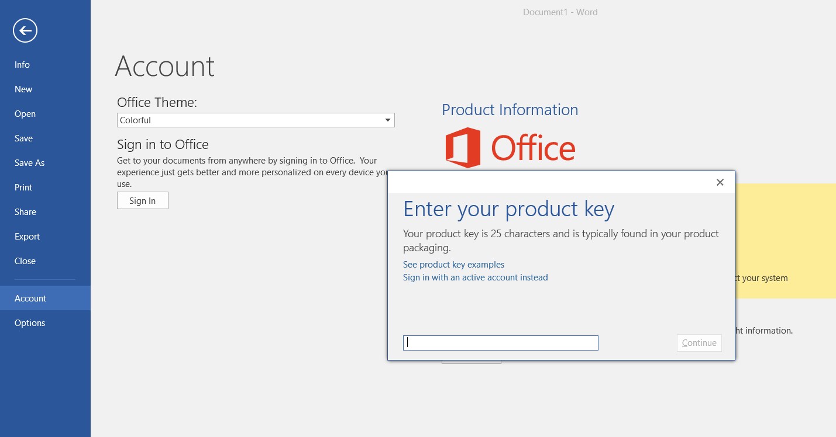The image size is (836, 437).
Task: Click the Sign In button
Action: tap(142, 200)
